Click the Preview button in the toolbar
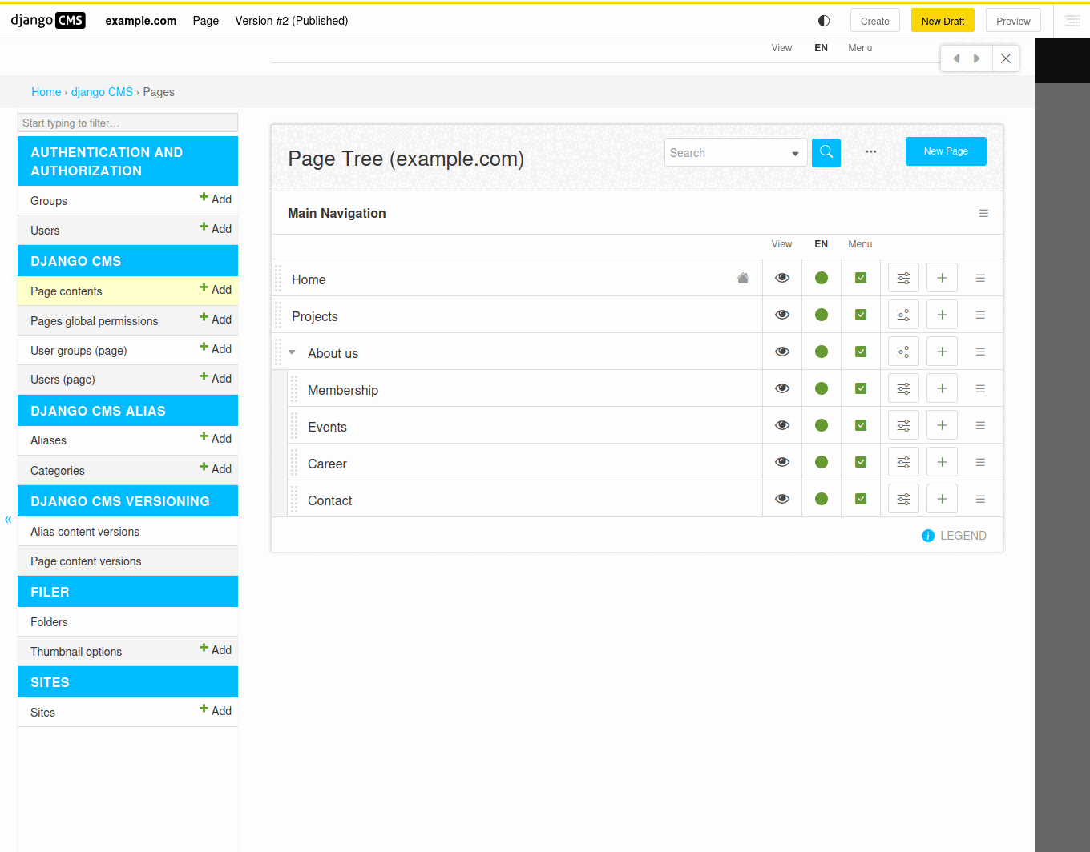Image resolution: width=1090 pixels, height=852 pixels. point(1013,21)
